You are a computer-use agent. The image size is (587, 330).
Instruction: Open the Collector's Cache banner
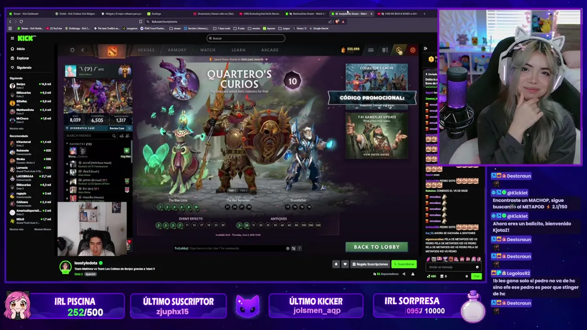click(377, 86)
